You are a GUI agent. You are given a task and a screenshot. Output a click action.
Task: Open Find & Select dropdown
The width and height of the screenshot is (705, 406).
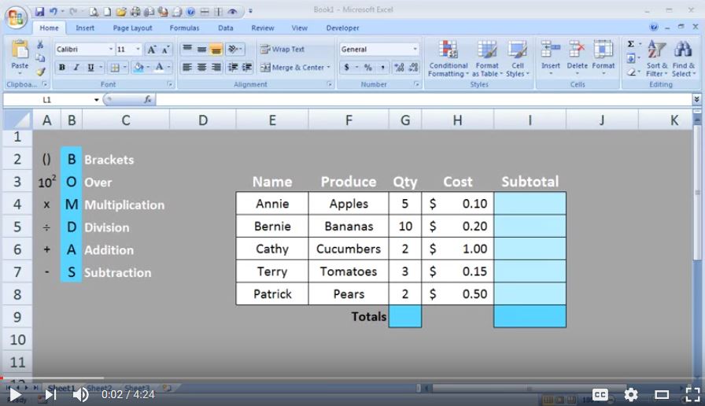click(x=684, y=58)
